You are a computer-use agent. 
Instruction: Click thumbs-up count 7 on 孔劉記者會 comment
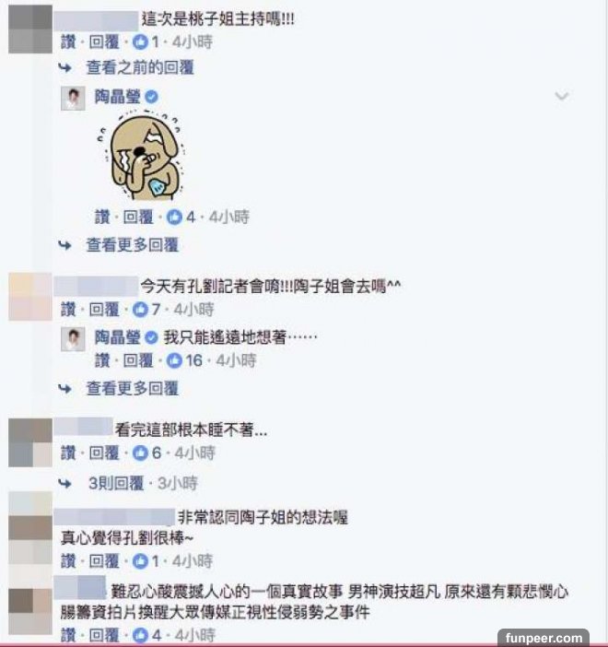click(146, 310)
